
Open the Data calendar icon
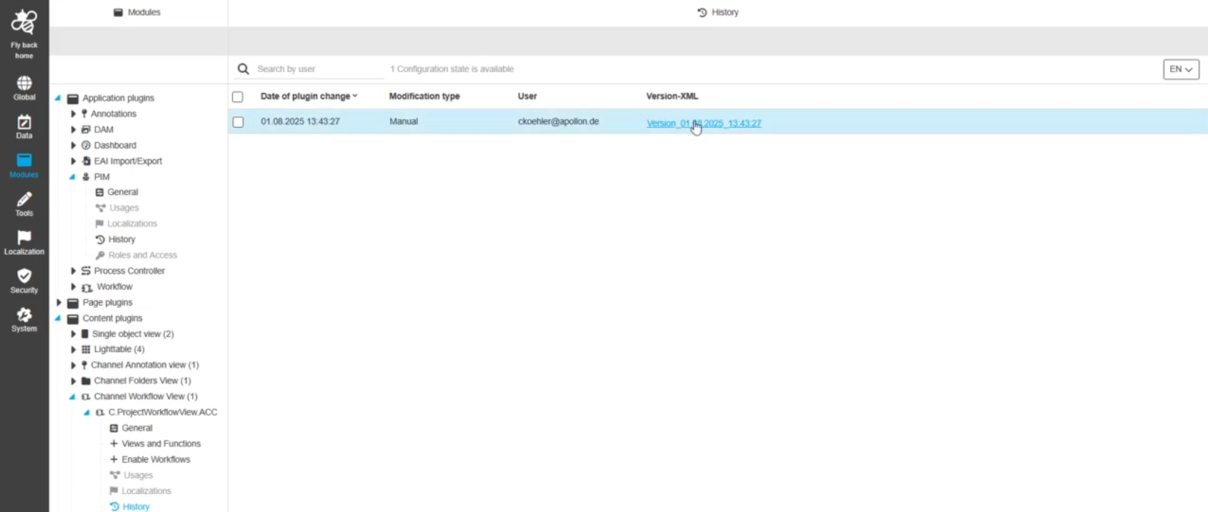pyautogui.click(x=24, y=123)
